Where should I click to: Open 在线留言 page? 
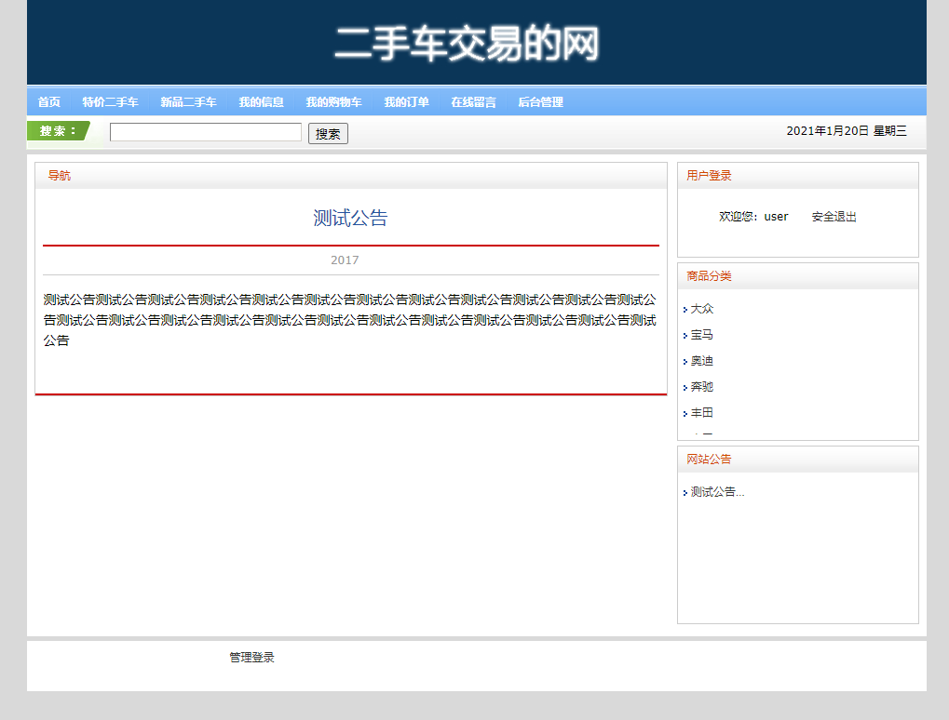(x=473, y=102)
